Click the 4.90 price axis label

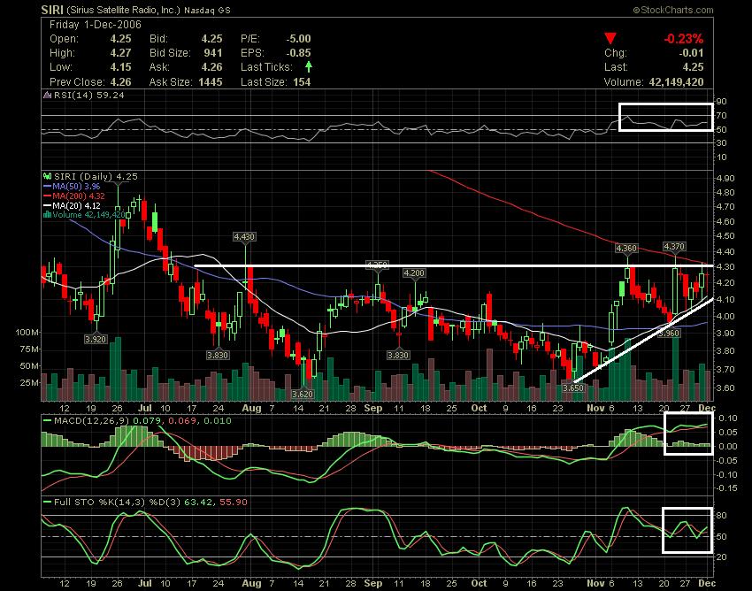coord(725,178)
